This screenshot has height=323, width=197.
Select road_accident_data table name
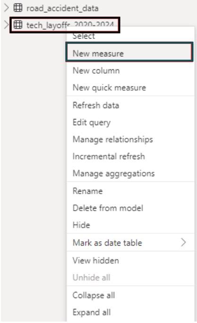(x=62, y=8)
